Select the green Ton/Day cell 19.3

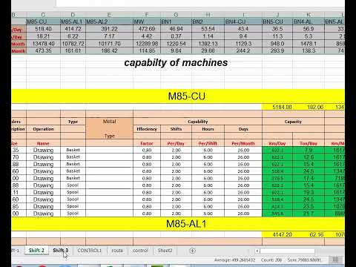click(309, 192)
